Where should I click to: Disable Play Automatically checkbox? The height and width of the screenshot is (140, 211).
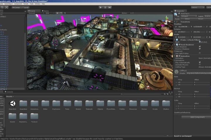(x=200, y=62)
